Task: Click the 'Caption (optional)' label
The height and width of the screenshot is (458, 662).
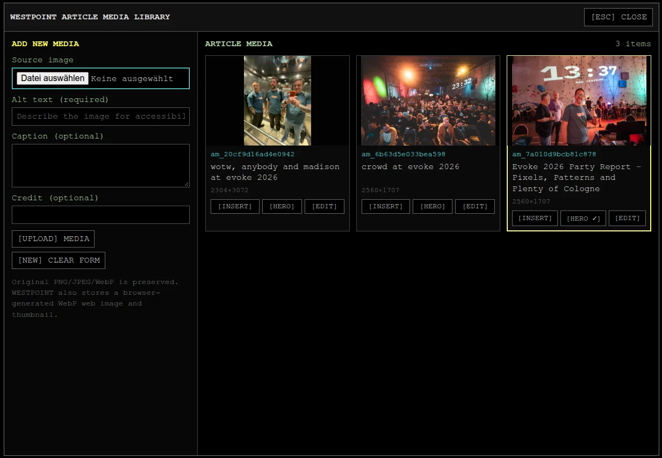Action: [57, 136]
